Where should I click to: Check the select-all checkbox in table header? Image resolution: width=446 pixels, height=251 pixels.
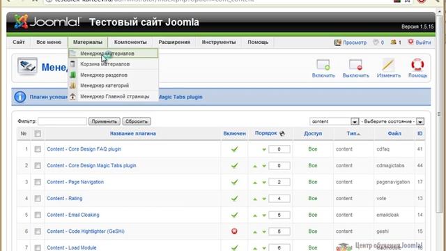point(38,133)
